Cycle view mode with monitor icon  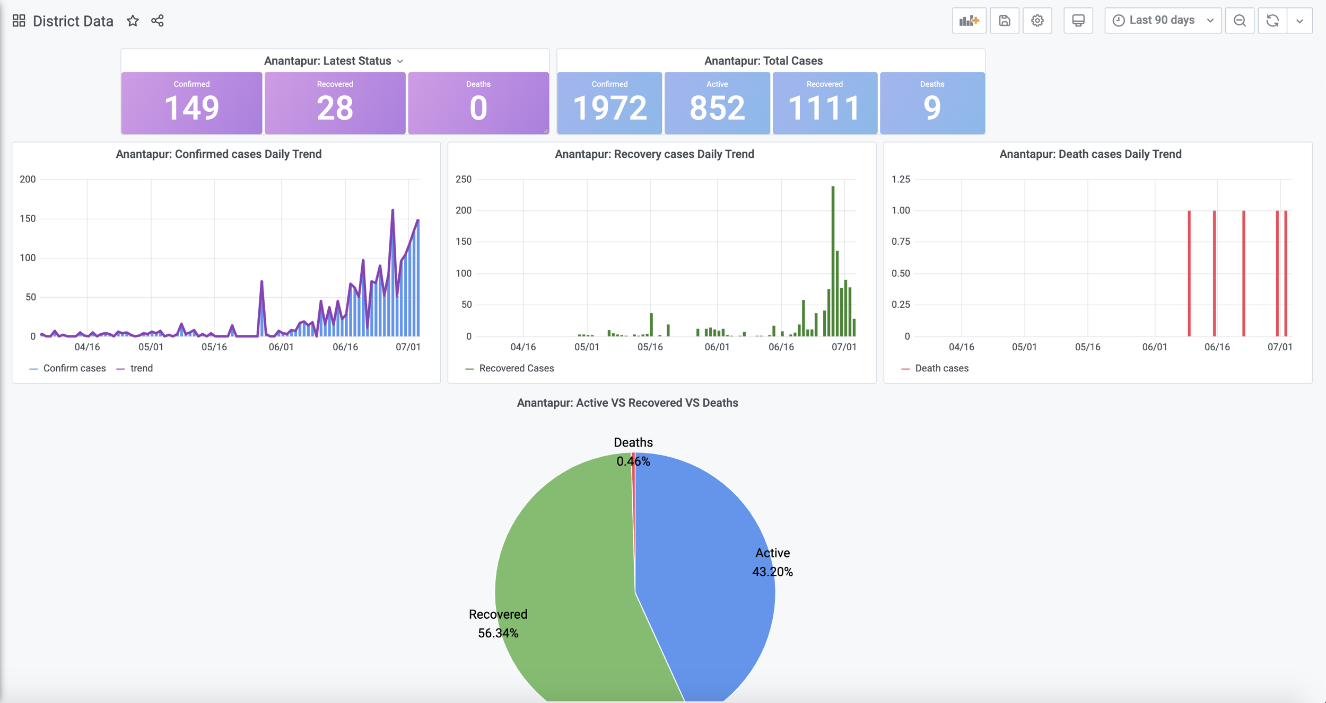(x=1078, y=21)
